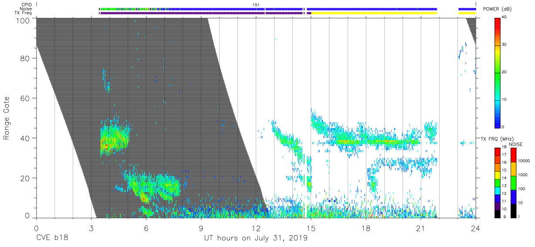Click the 100 tick on Range Gate axis

24,20
